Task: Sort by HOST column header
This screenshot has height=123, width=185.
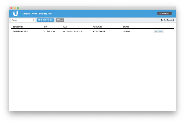Action: click(x=45, y=27)
